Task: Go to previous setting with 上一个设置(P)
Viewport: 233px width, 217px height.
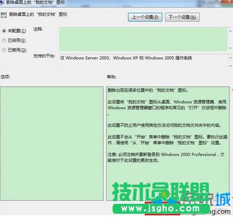Action: tap(145, 17)
